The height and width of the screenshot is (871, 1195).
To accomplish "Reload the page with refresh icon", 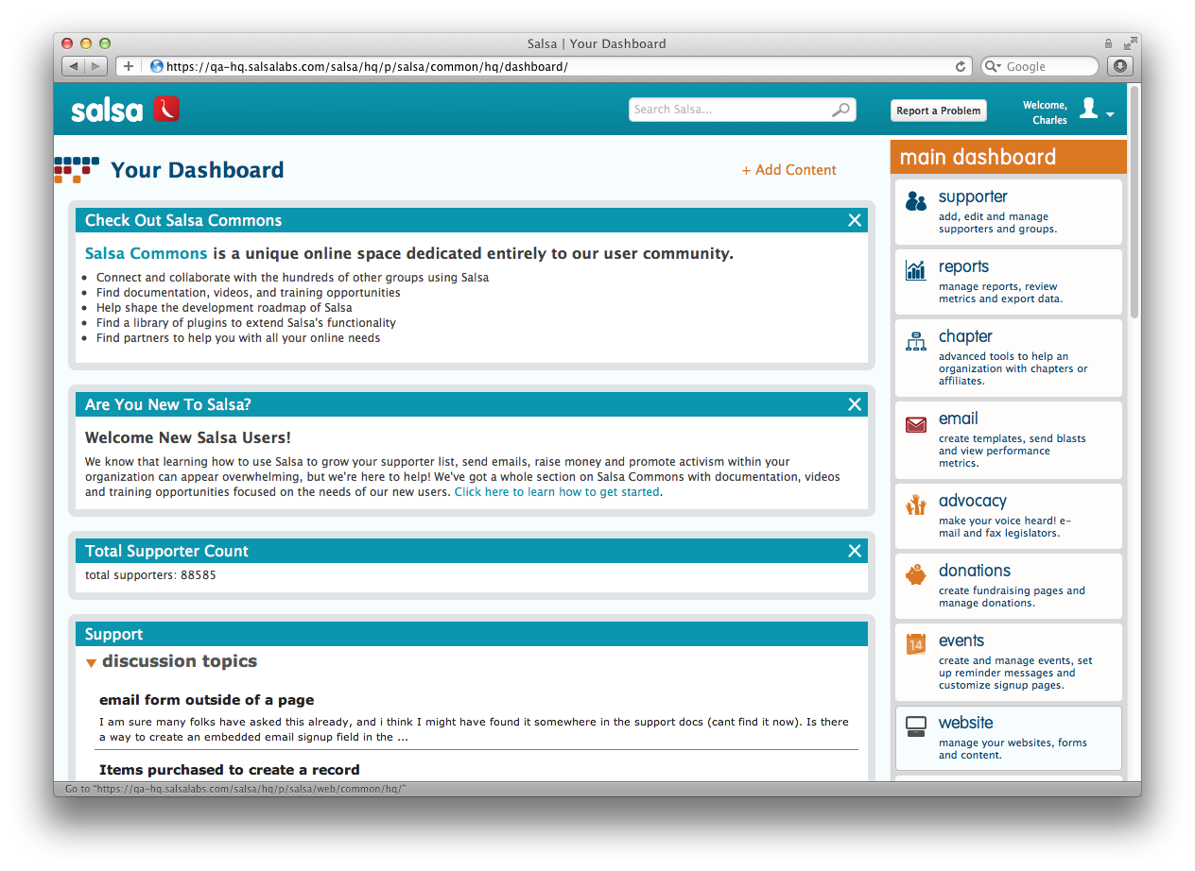I will 961,66.
